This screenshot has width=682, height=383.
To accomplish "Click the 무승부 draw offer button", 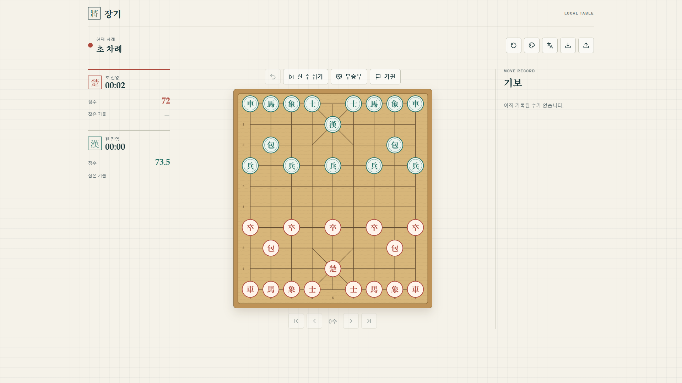I will [x=349, y=77].
